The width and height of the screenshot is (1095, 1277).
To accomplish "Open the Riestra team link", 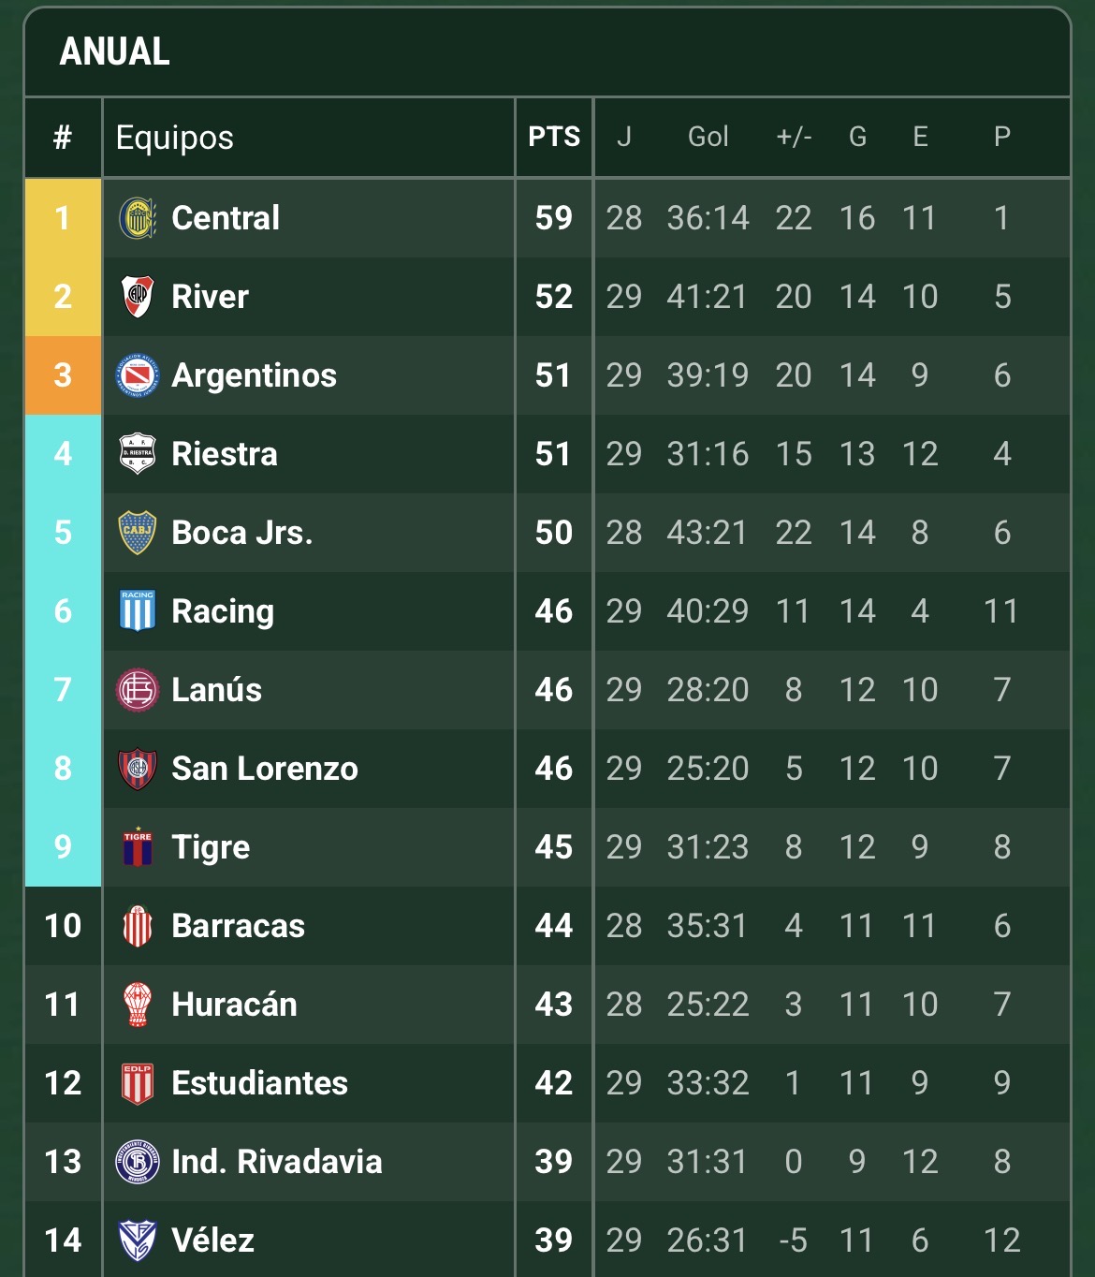I will coord(225,454).
